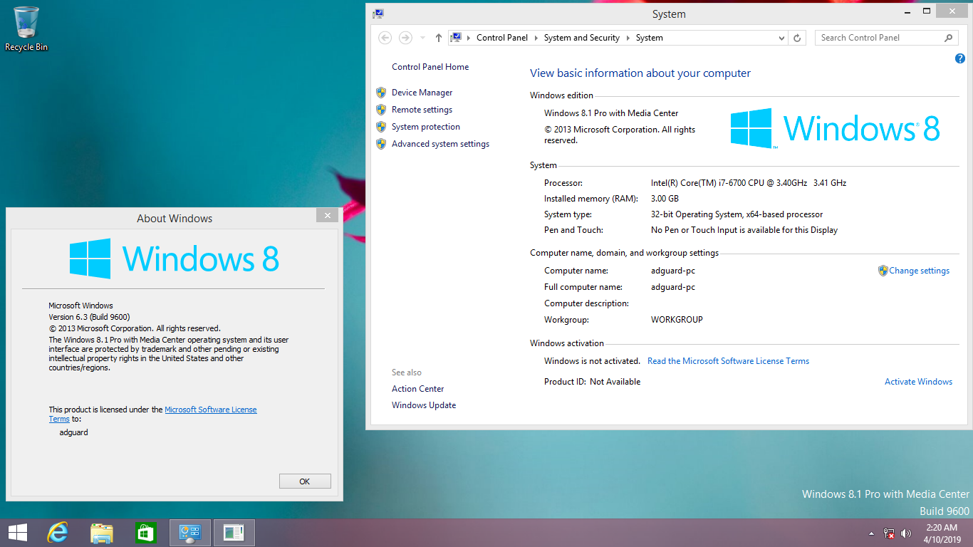Open the blue Help question icon

[959, 58]
